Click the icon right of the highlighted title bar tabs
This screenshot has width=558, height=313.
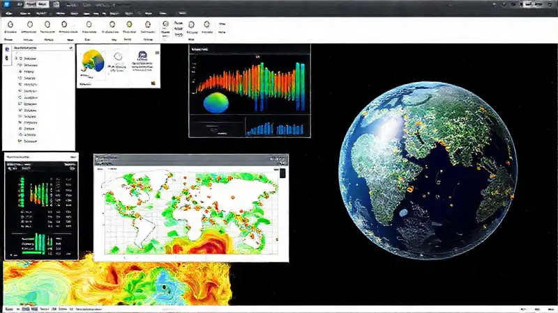[56, 5]
